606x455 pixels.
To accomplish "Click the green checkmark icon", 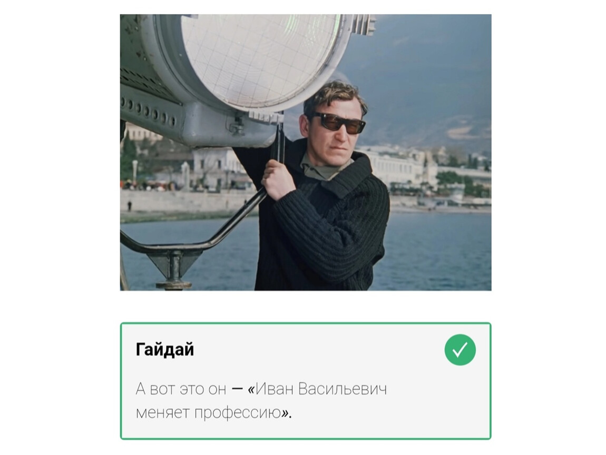I will (x=460, y=350).
